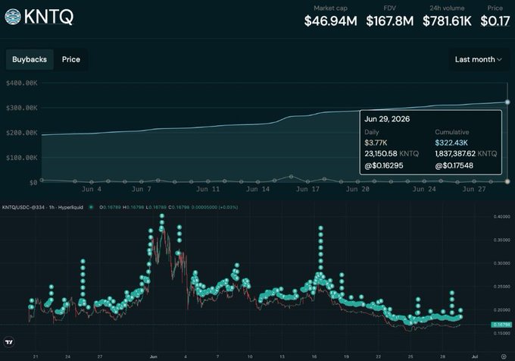Click the OHLC values readout in chart header
This screenshot has width=515, height=361.
coord(168,207)
